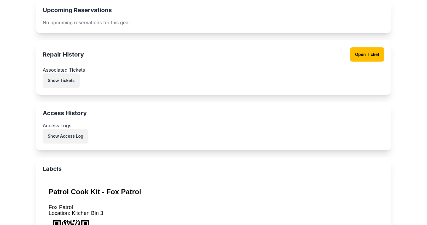Select the Upcoming Reservations heading

click(x=77, y=10)
